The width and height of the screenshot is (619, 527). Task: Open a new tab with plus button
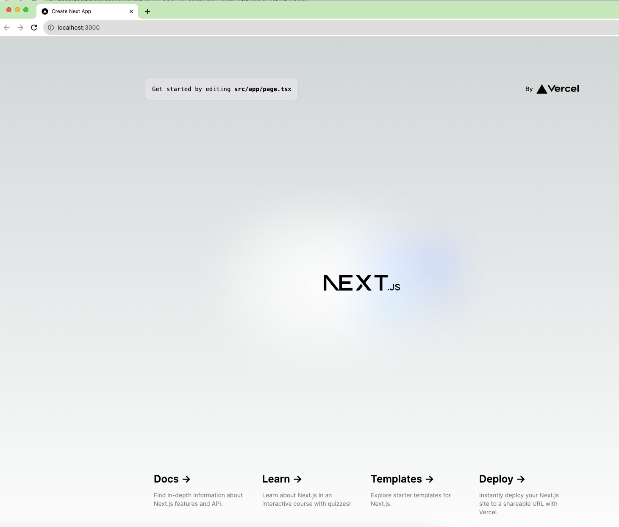pyautogui.click(x=147, y=11)
